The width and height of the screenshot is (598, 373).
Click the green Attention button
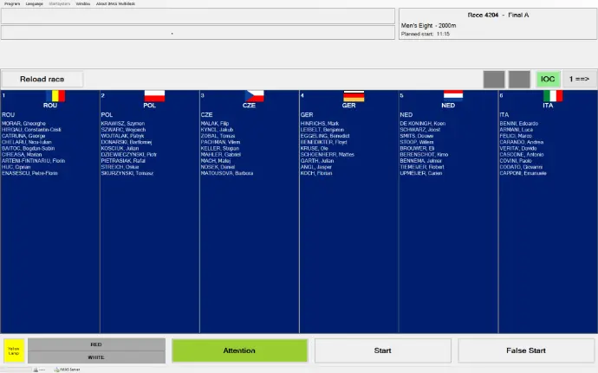[239, 350]
